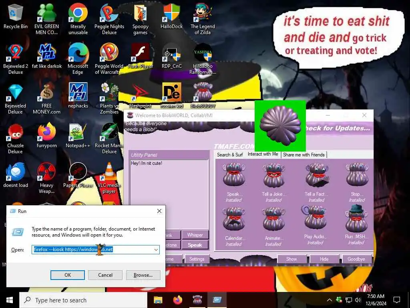Click OK in the Run dialog
410x308 pixels.
[x=67, y=275]
